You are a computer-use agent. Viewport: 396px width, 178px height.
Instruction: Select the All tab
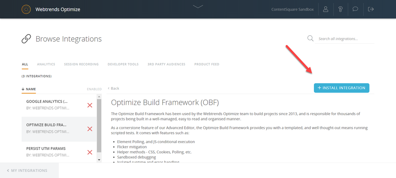click(25, 64)
